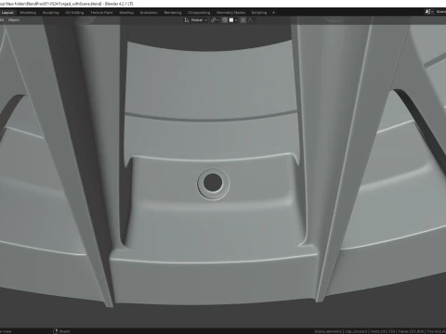
Task: Open the Texture Paint workspace tab
Action: 101,13
